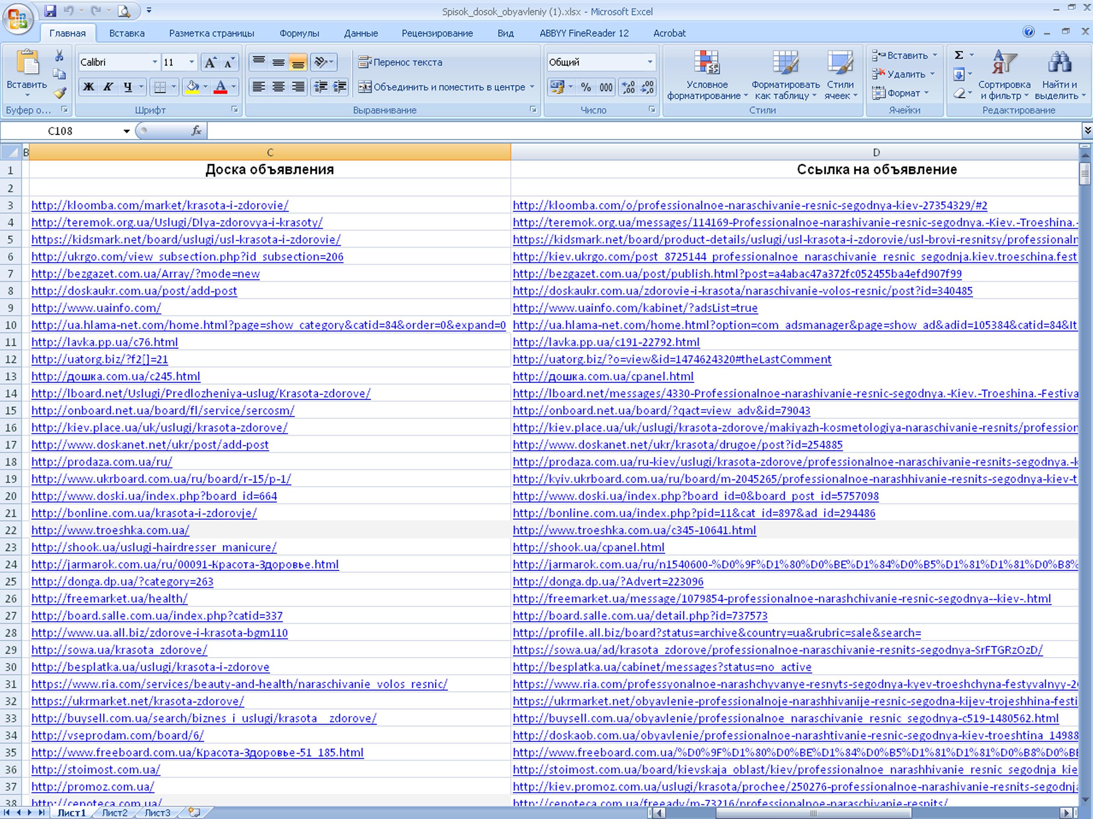Open Объединить и поместить в центре dropdown arrow

point(532,88)
